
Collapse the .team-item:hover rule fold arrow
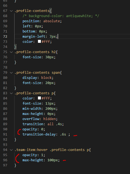11,150
